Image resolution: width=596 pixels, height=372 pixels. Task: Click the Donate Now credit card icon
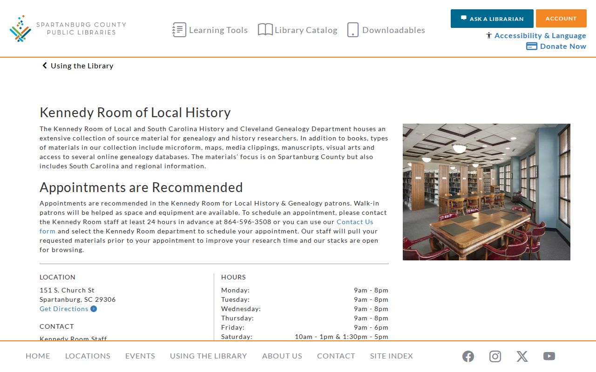coord(532,46)
